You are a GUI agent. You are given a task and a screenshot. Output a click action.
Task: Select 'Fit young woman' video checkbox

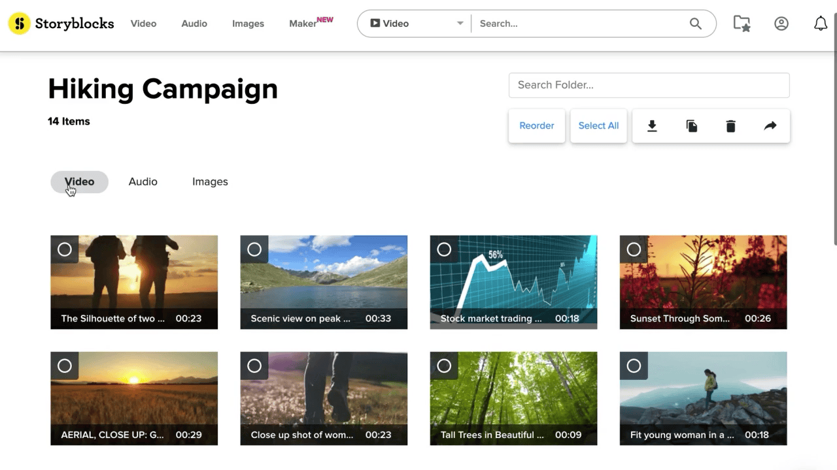tap(634, 366)
